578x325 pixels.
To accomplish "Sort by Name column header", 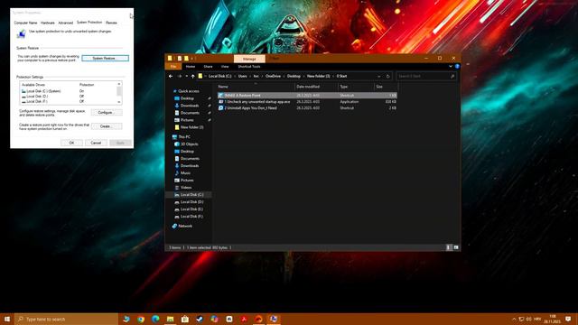I will pyautogui.click(x=255, y=87).
